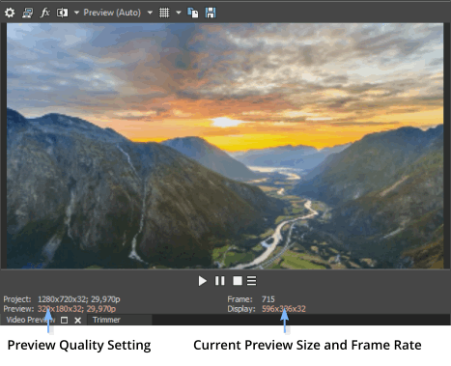This screenshot has height=366, width=451.
Task: Switch to the Video Preview tab
Action: (x=31, y=320)
